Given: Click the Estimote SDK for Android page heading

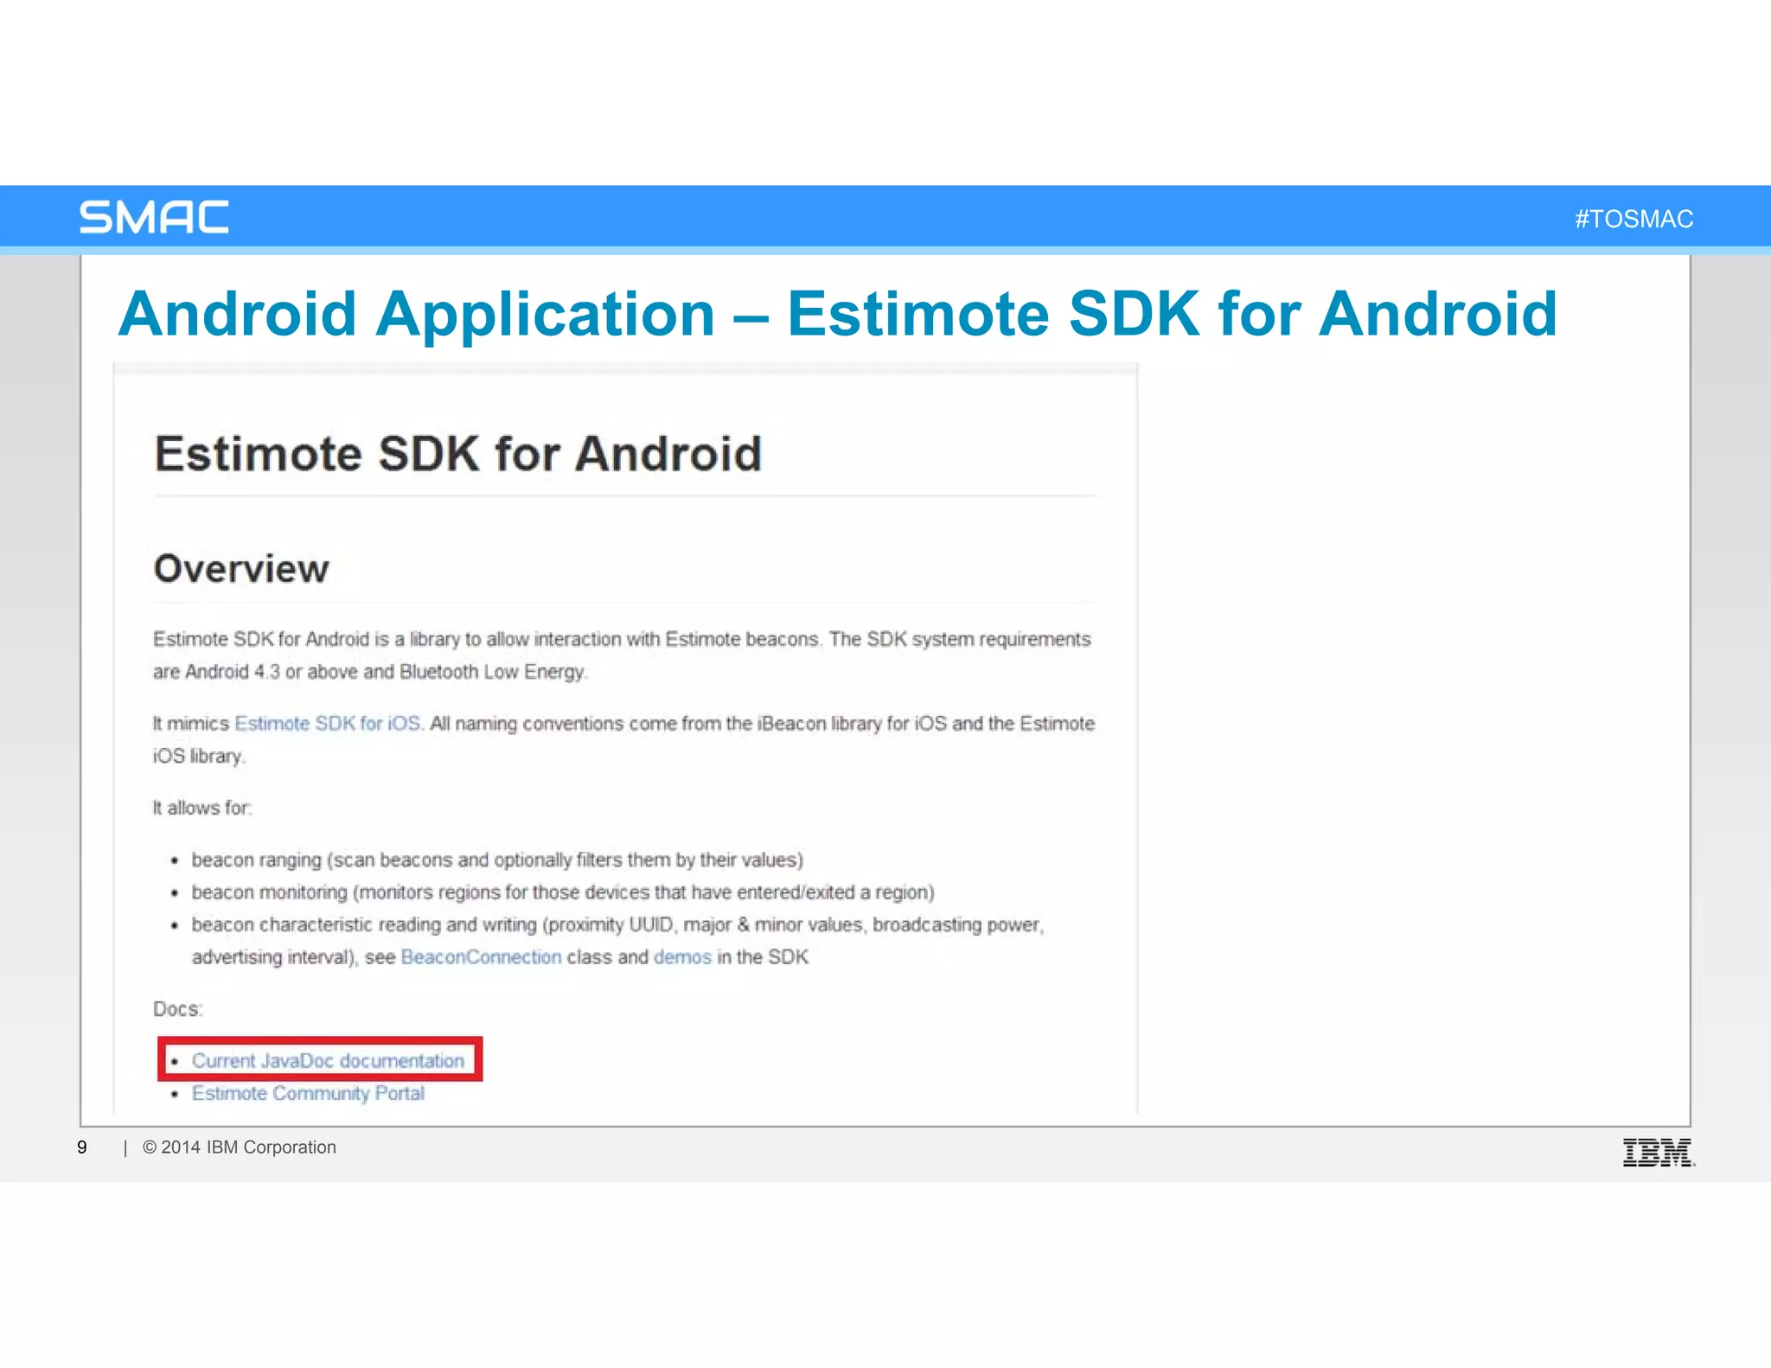Looking at the screenshot, I should [x=458, y=453].
